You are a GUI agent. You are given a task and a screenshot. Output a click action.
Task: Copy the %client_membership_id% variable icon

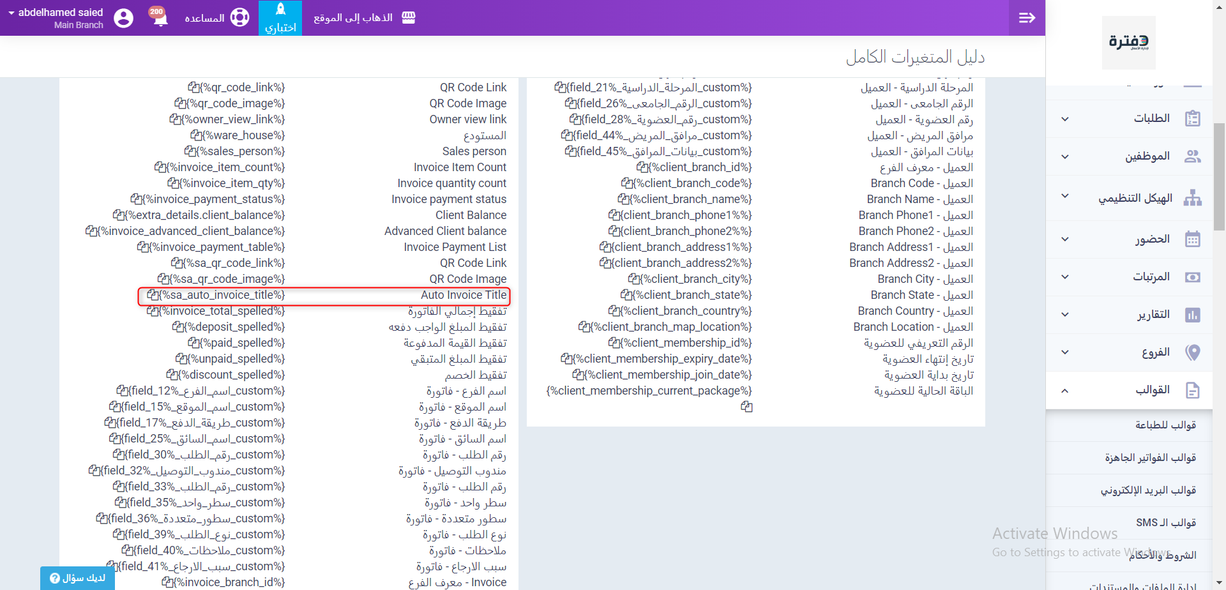pos(614,343)
